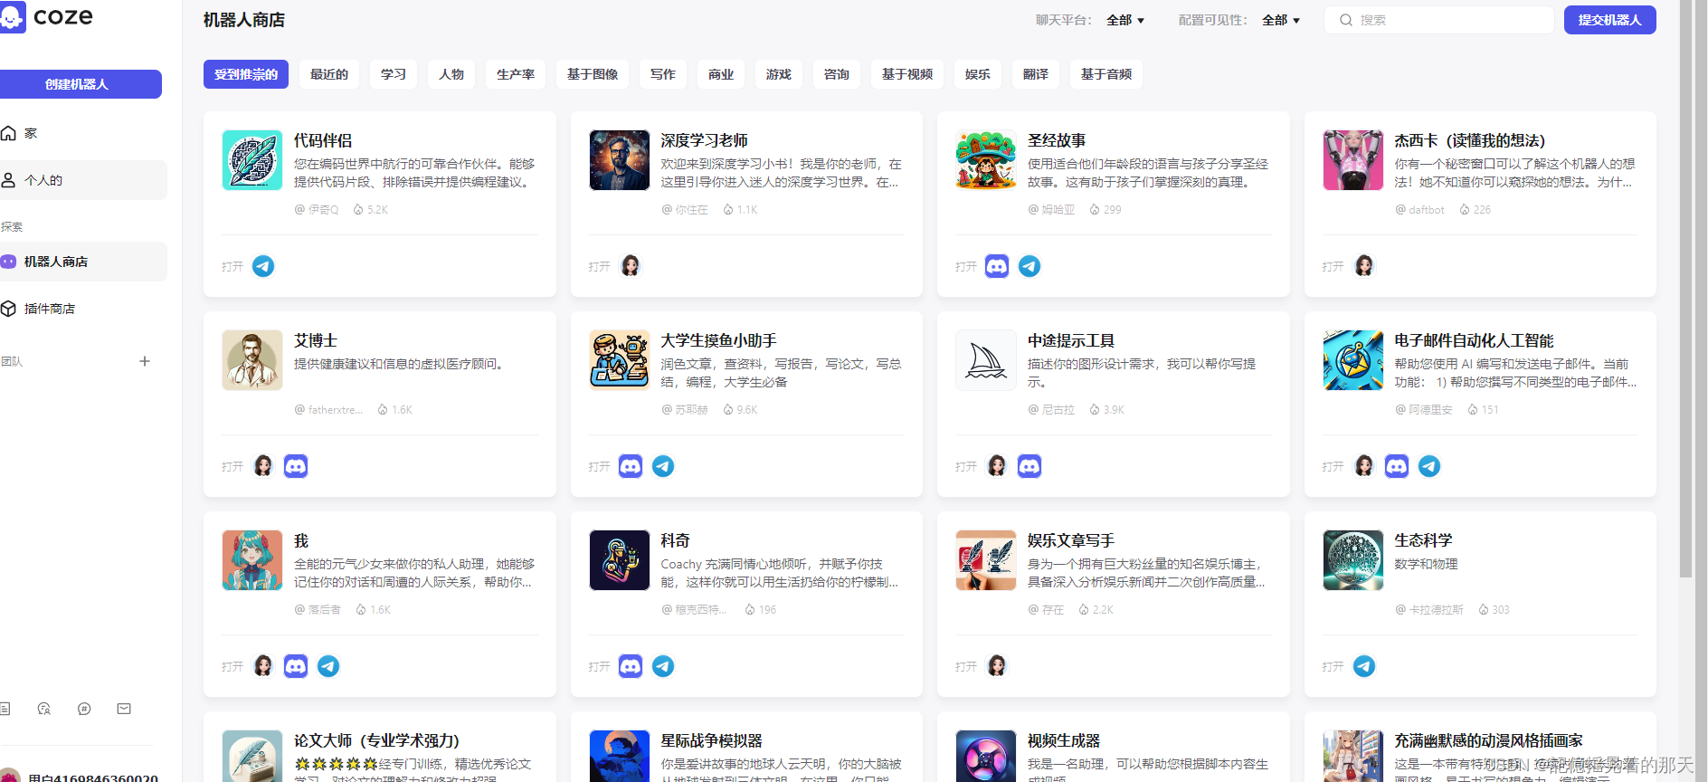Click the plus icon next to 团队

[x=145, y=361]
